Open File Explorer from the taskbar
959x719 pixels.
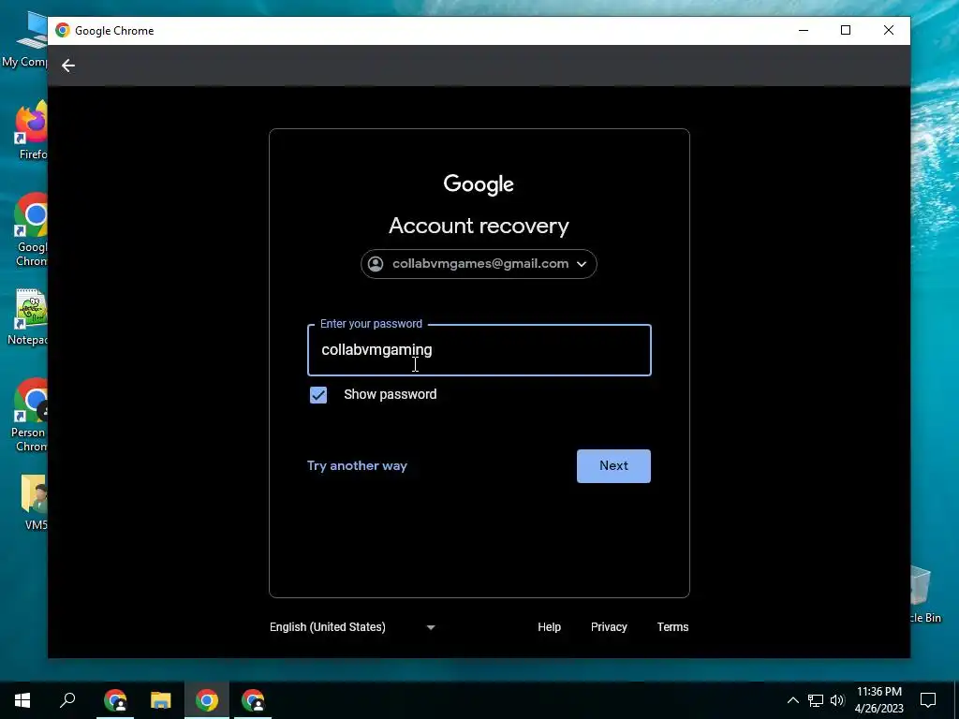pyautogui.click(x=161, y=700)
